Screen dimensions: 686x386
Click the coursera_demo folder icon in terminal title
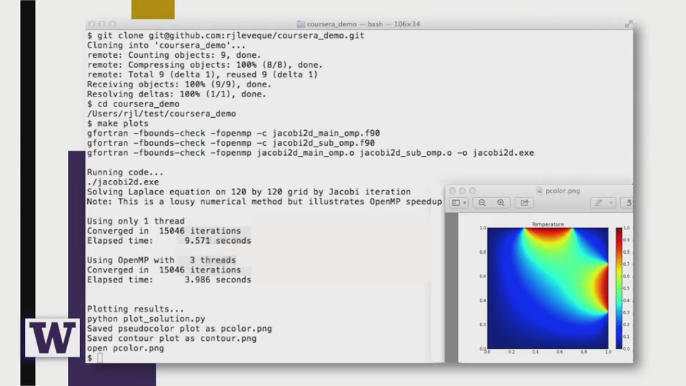click(x=301, y=24)
